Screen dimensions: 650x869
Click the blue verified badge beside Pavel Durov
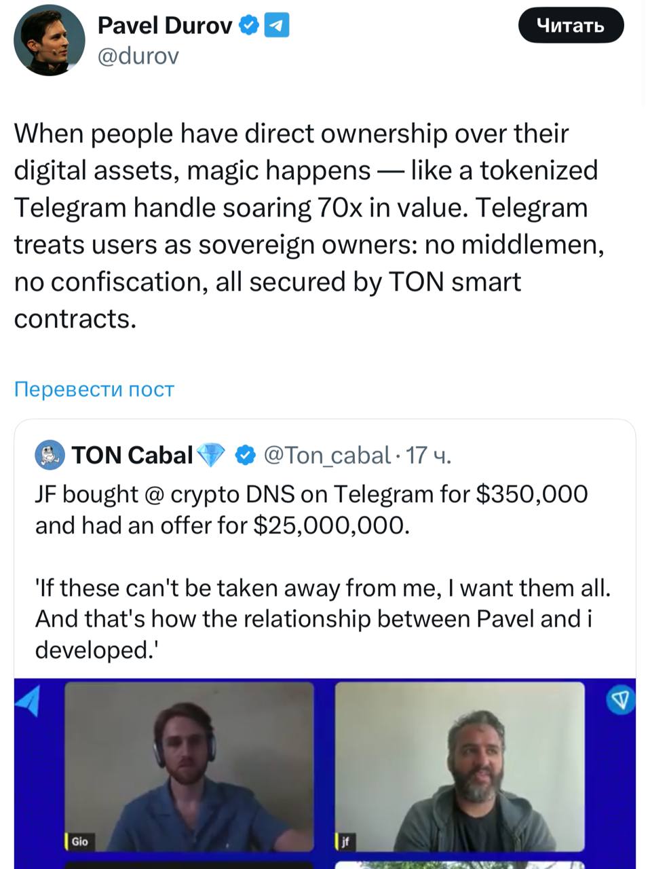[x=249, y=26]
